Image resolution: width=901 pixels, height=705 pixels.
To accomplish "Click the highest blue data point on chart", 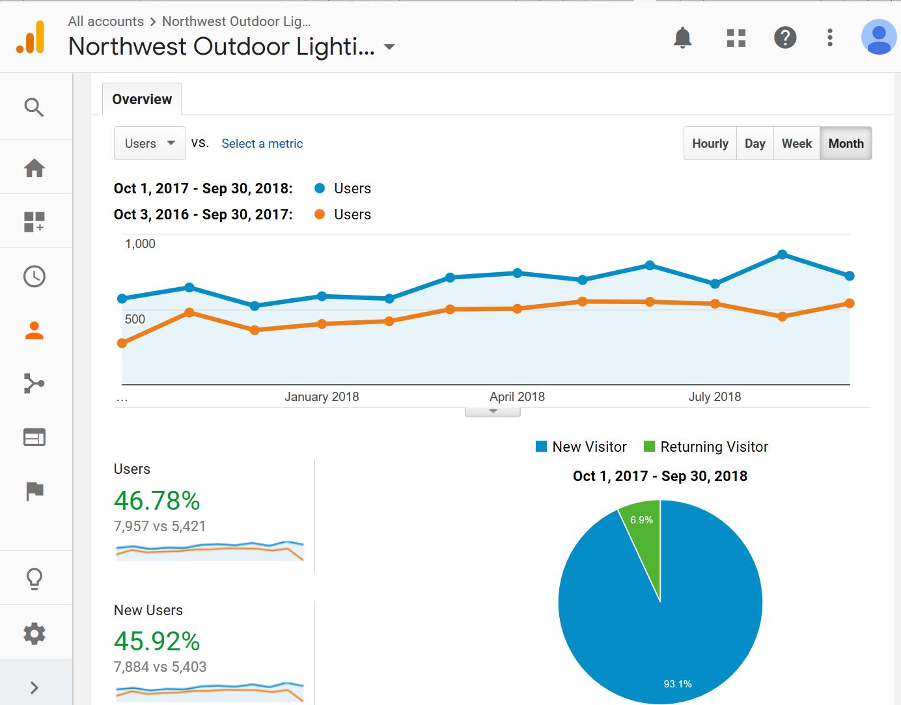I will pos(783,255).
